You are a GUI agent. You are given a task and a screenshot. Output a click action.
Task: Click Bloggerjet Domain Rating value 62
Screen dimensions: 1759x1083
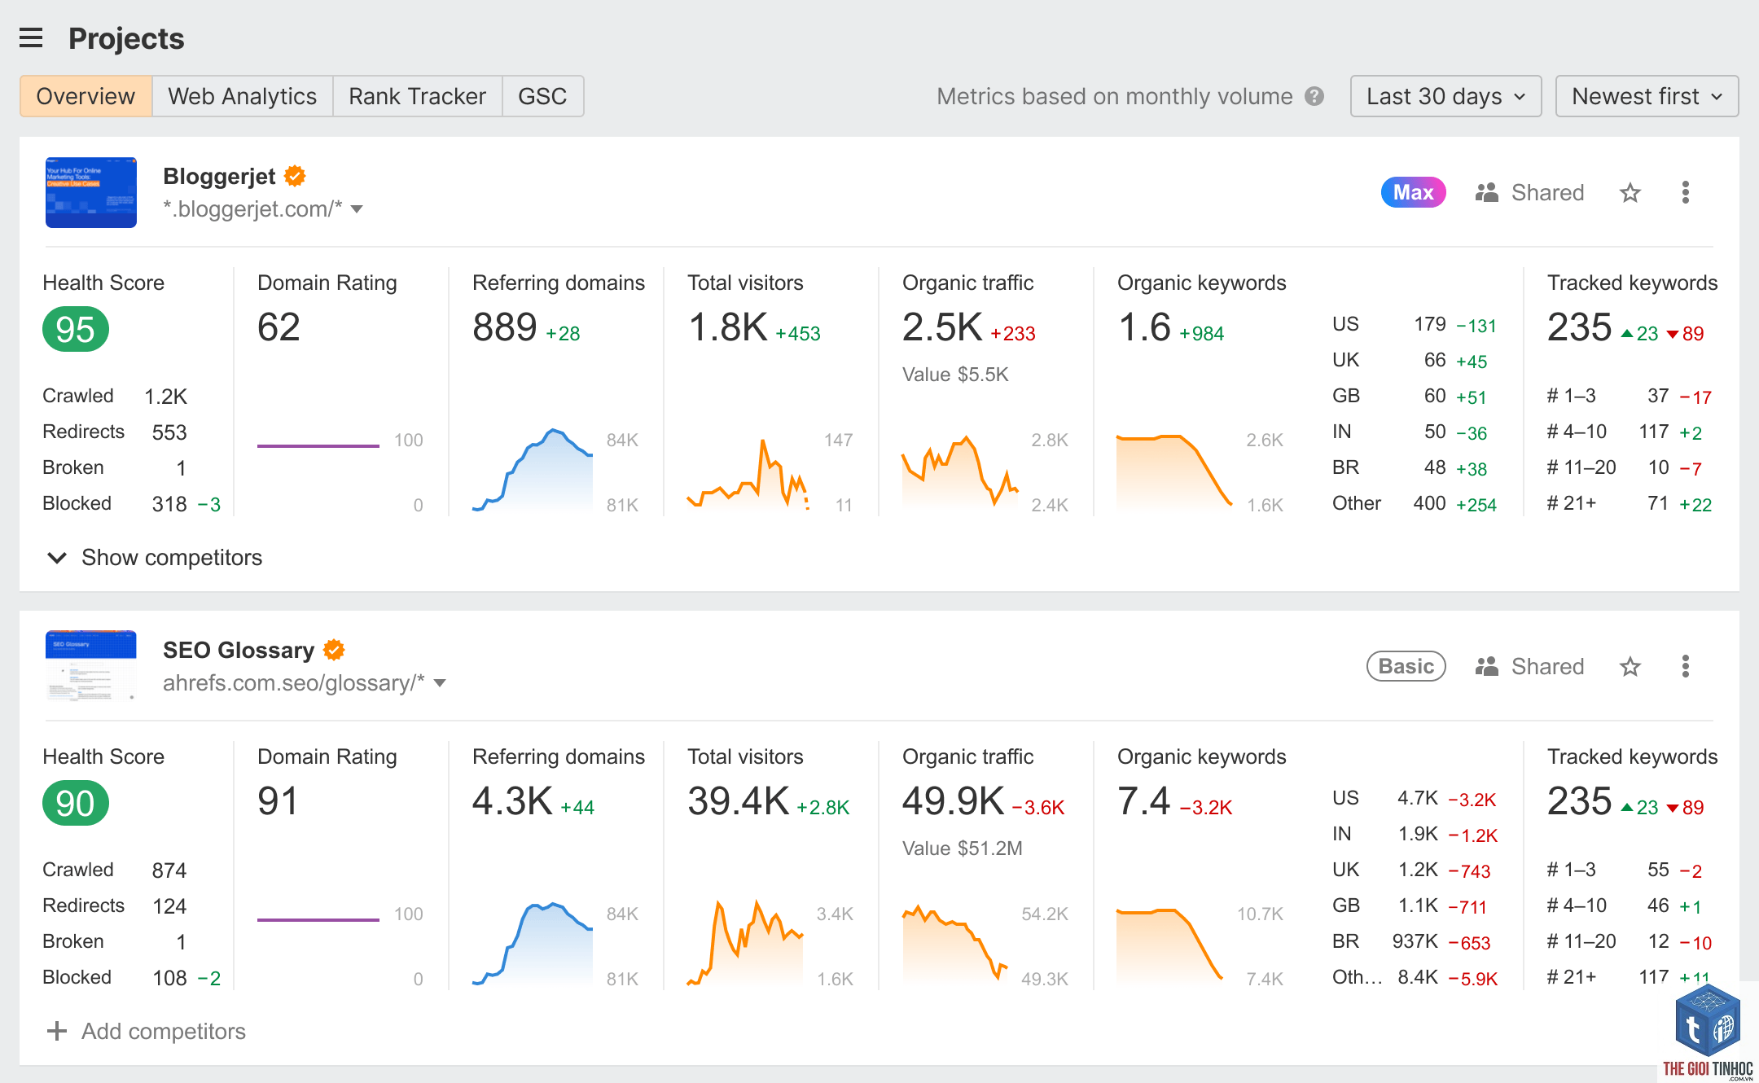pos(279,327)
